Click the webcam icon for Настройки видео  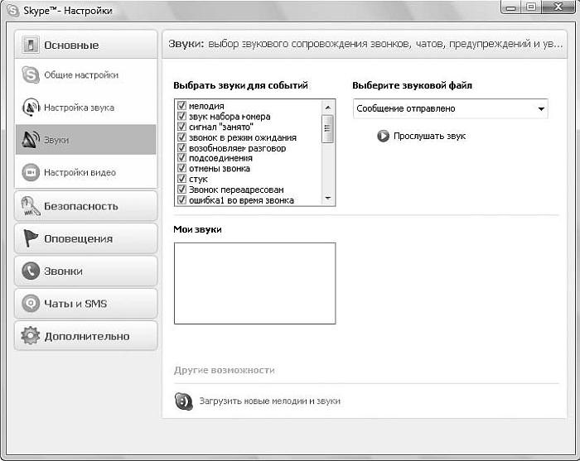pyautogui.click(x=31, y=172)
